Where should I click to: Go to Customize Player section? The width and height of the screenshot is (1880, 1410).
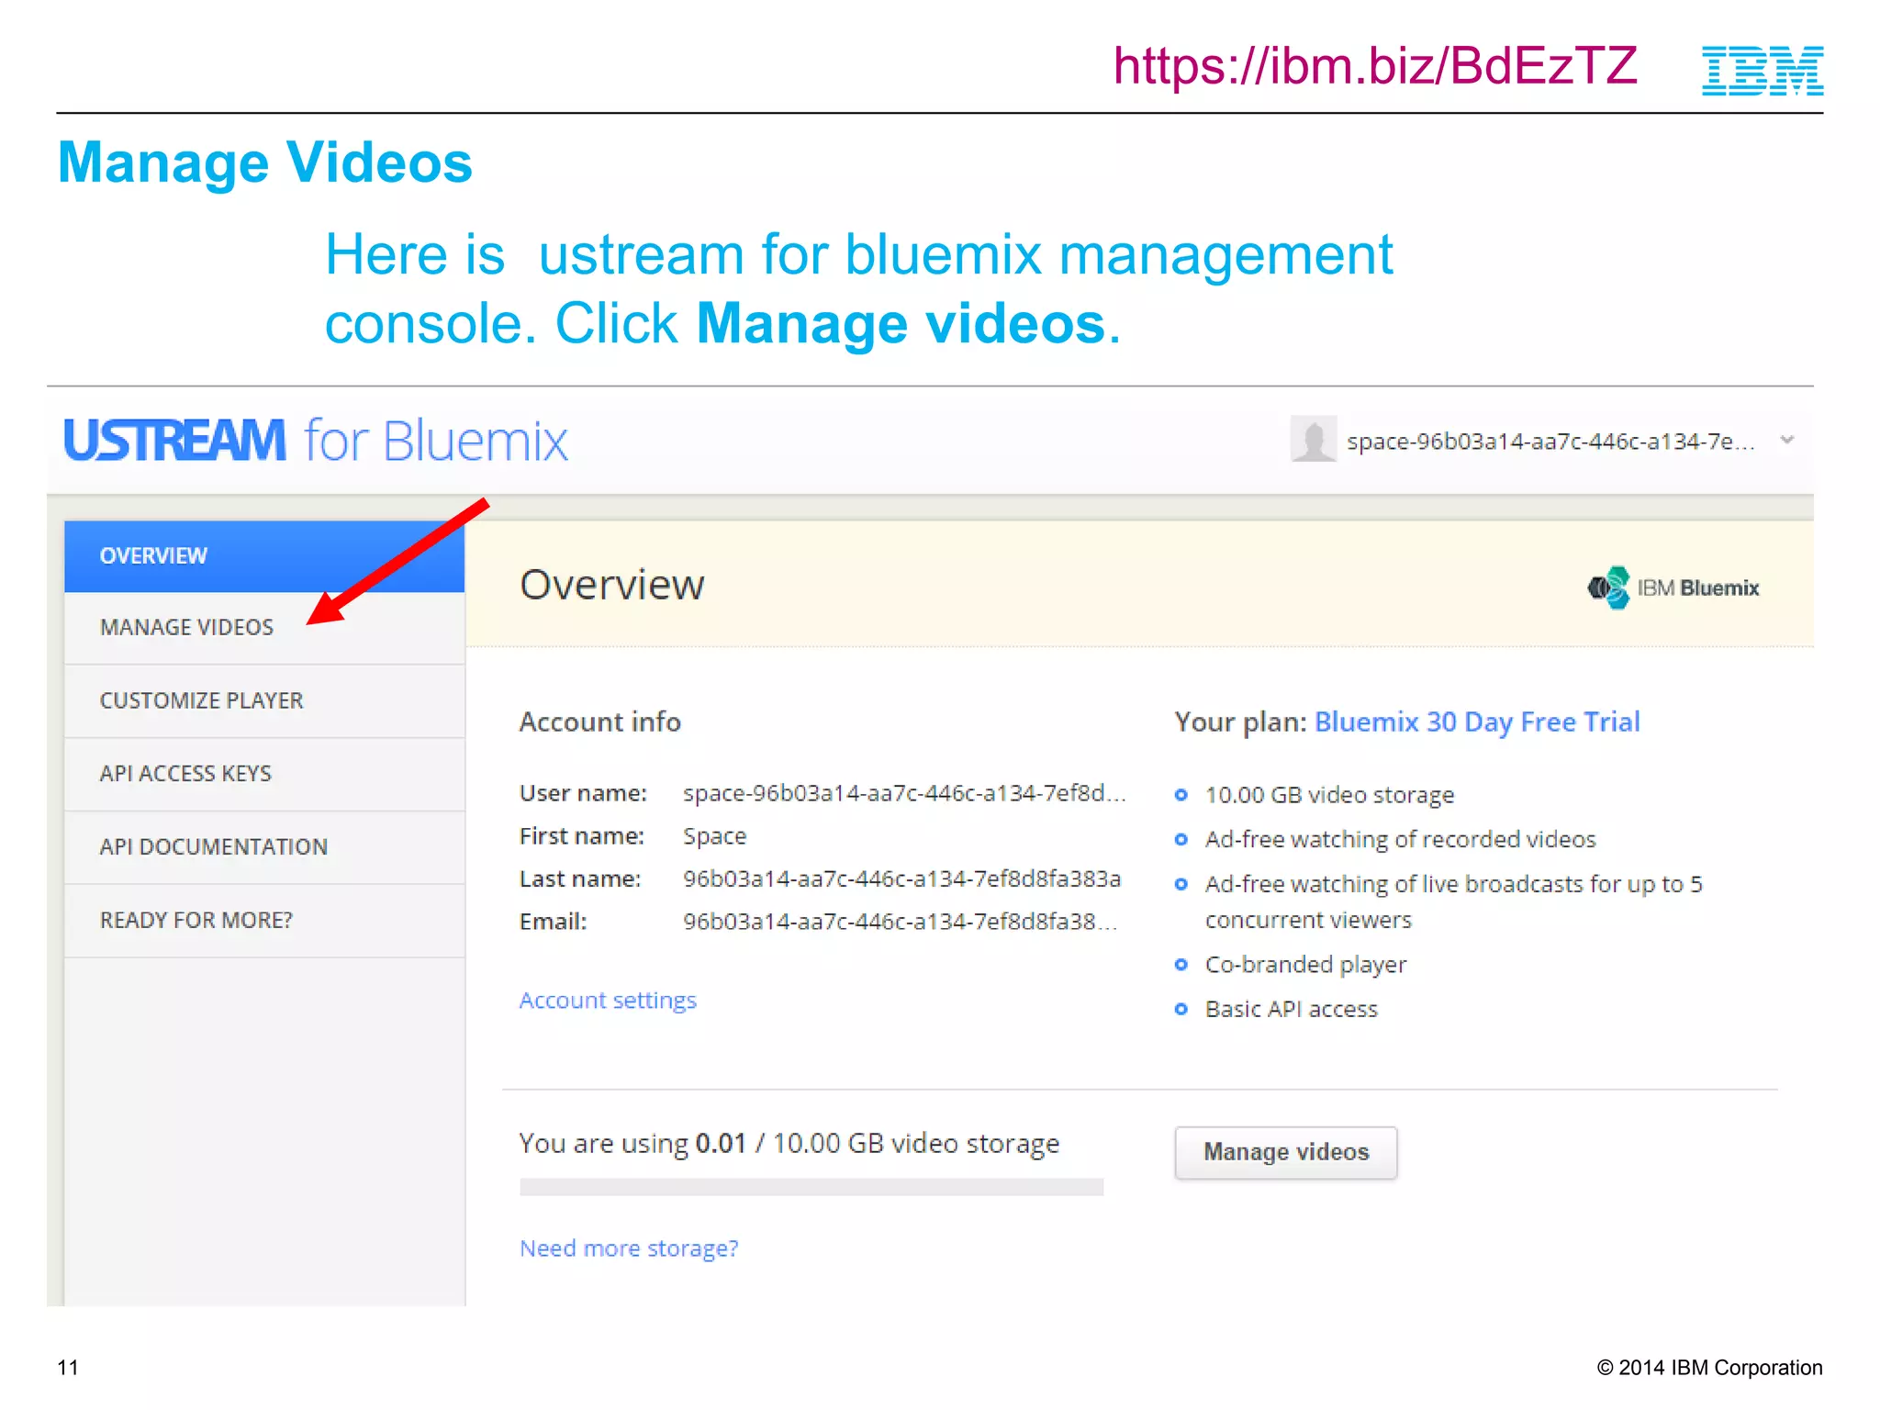(x=264, y=701)
